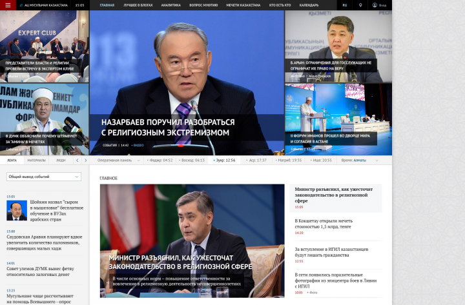The width and height of the screenshot is (465, 305).
Task: Open Кто есть кто menu item
Action: (280, 5)
